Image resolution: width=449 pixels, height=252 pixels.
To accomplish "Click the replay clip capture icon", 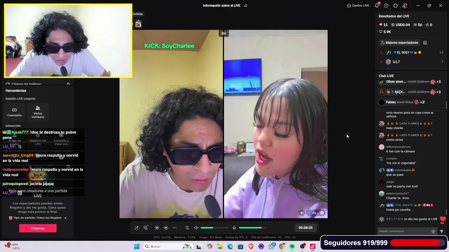I will [166, 228].
